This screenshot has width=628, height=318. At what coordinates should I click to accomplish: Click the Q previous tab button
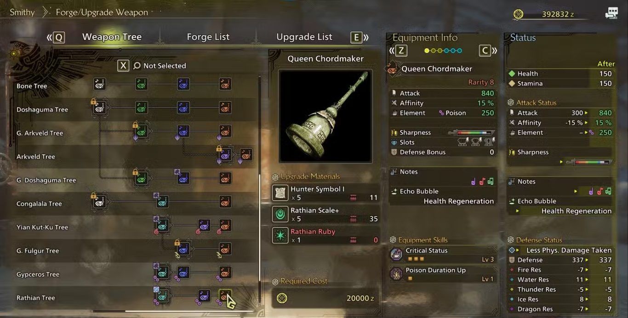coord(59,37)
